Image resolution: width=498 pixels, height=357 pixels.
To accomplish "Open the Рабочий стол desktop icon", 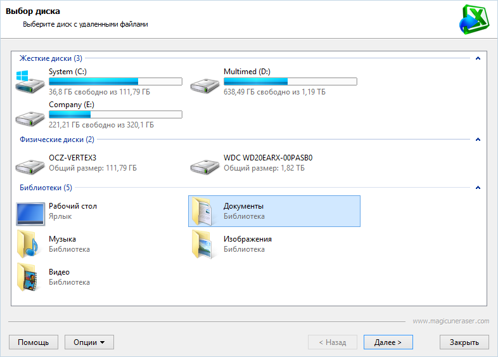I will 30,212.
